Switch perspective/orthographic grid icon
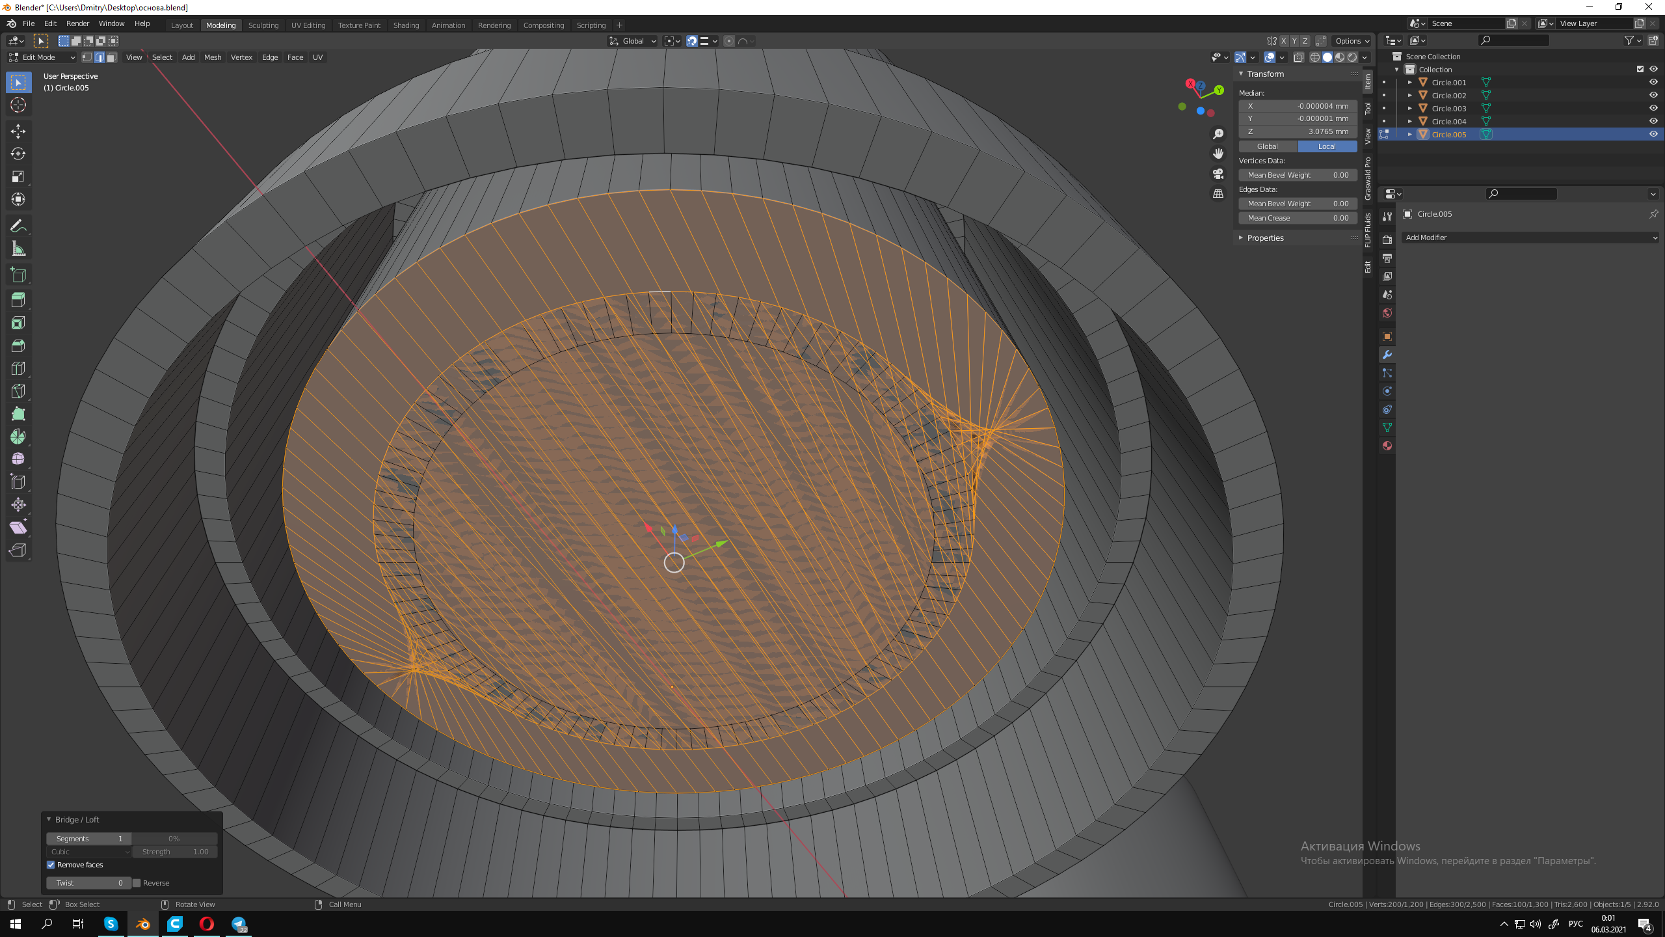 [x=1218, y=194]
